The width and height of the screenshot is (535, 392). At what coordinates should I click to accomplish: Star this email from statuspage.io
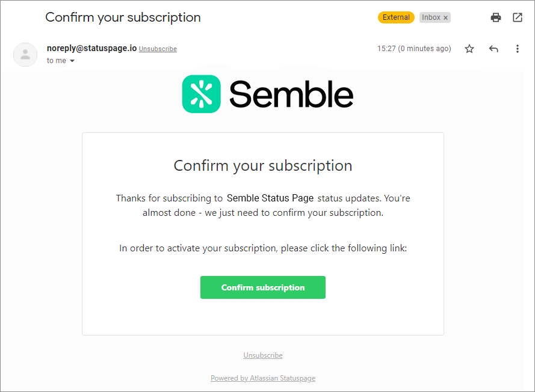[x=469, y=49]
